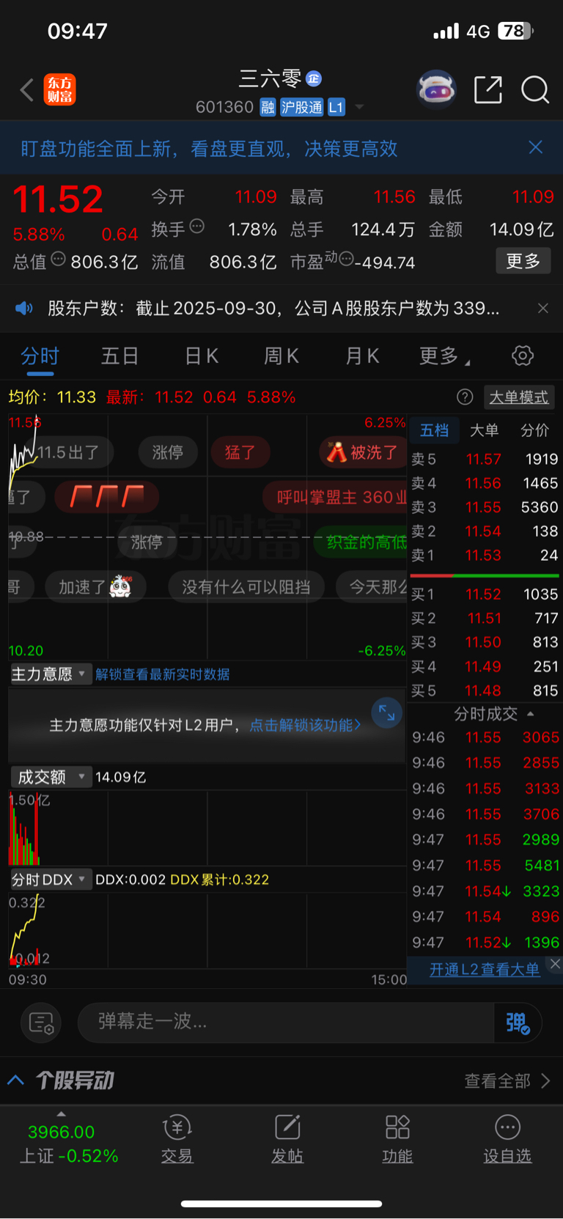
Task: Tap the help question mark icon
Action: (x=465, y=397)
